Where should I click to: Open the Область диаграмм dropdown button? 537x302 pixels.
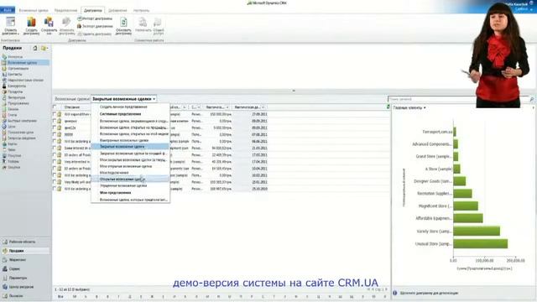click(10, 26)
